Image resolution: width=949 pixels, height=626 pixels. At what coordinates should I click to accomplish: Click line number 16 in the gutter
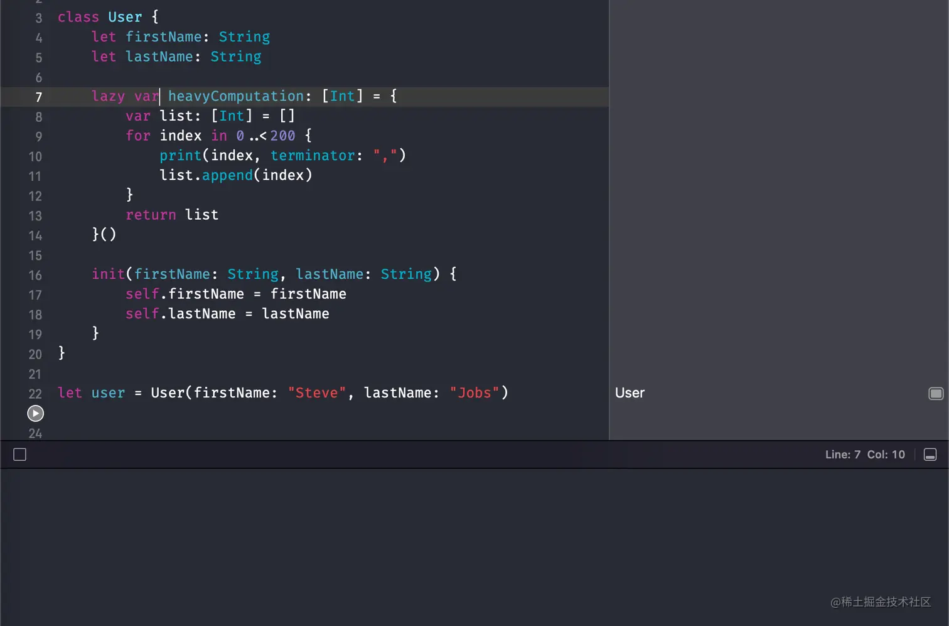coord(35,275)
